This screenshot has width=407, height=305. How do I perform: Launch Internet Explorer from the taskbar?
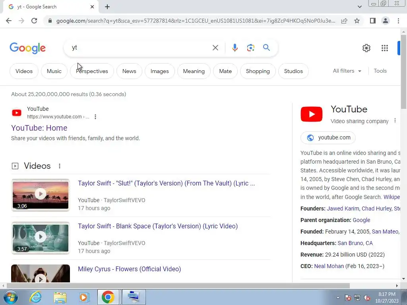click(35, 297)
